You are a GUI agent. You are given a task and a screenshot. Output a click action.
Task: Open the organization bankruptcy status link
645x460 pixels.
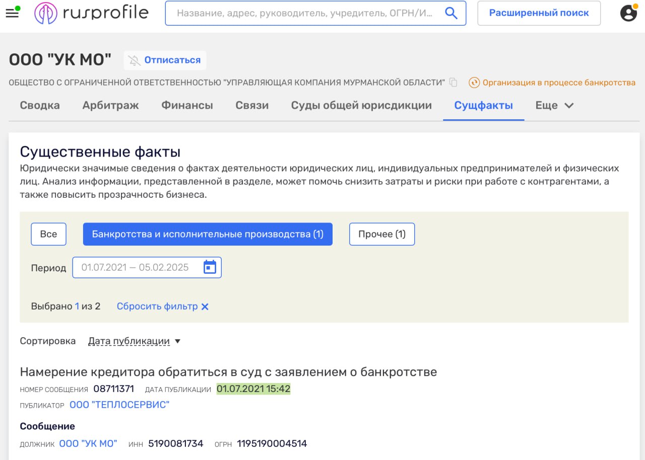pyautogui.click(x=559, y=83)
